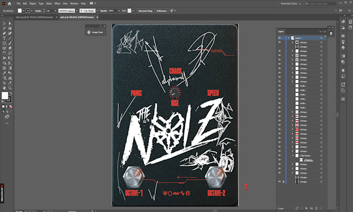Select the Zoom magnifier tool
This screenshot has height=212, width=353.
[x=10, y=88]
